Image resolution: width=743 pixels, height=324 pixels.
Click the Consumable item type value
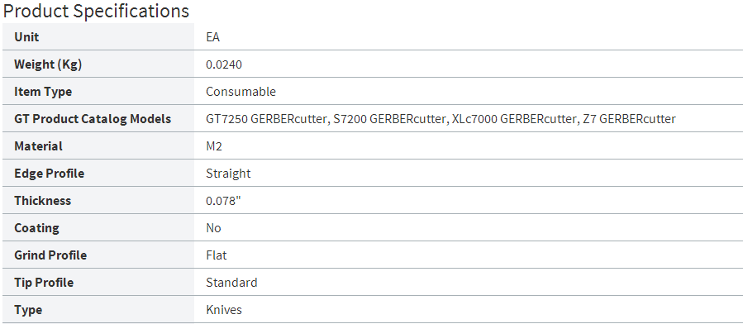coord(241,92)
